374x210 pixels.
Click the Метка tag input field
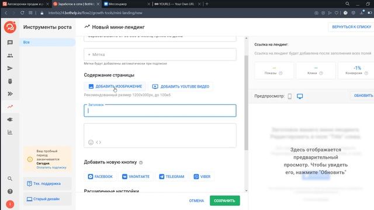pos(160,54)
